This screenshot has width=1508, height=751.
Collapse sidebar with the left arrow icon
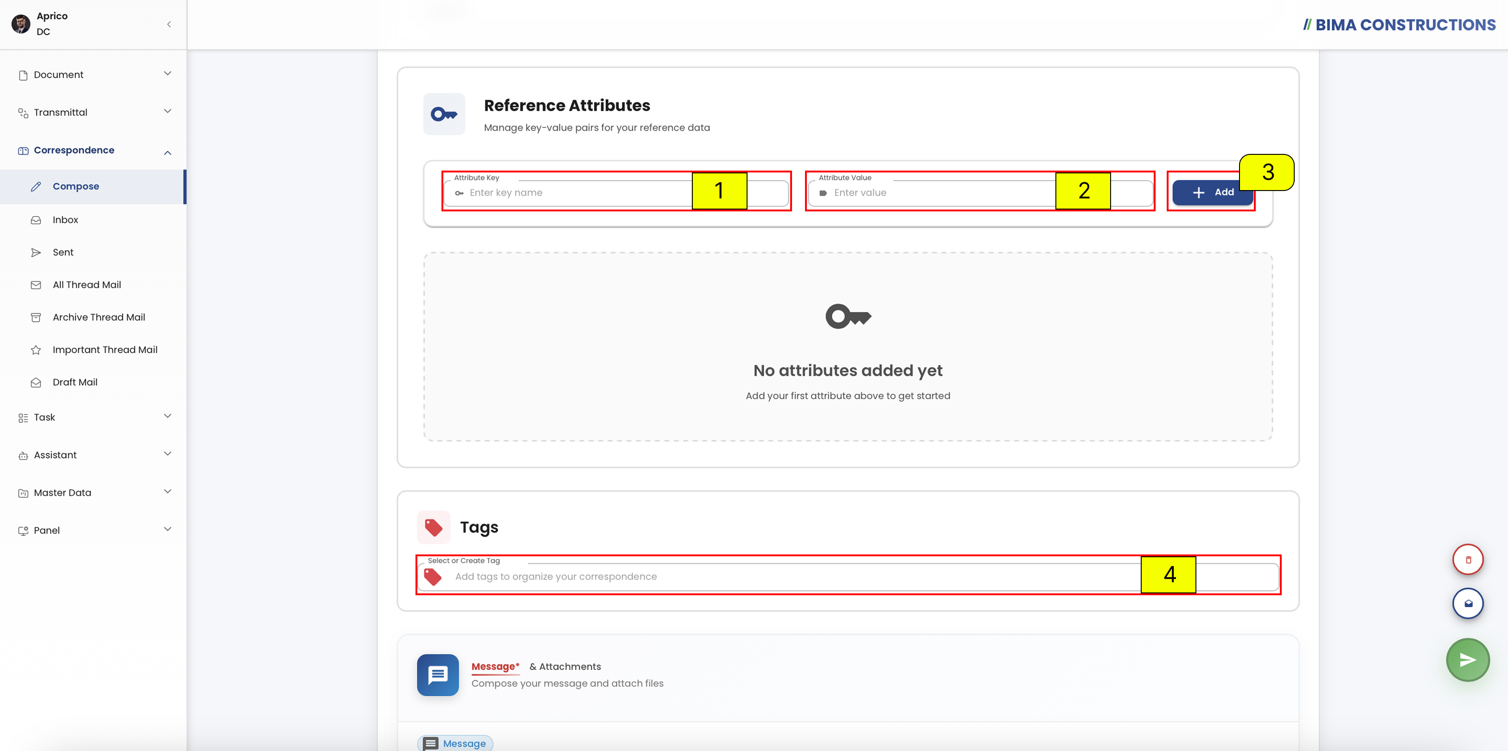tap(169, 24)
